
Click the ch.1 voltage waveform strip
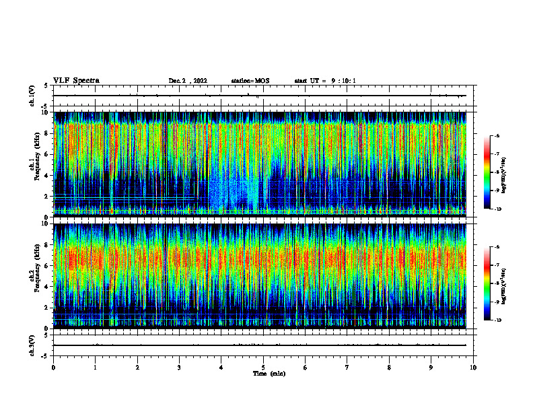pyautogui.click(x=263, y=96)
